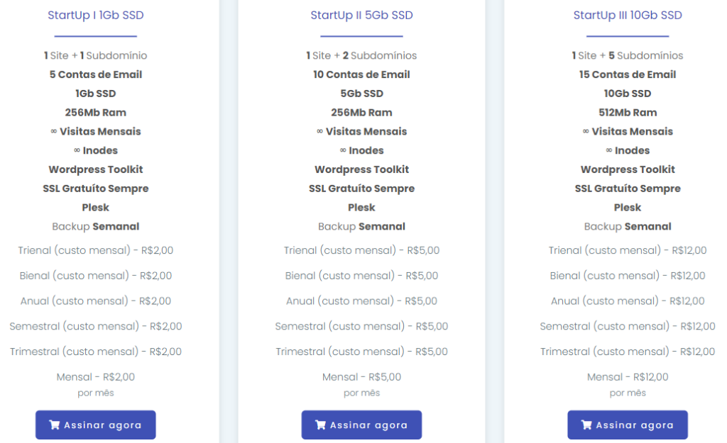Subscribe to the StartUp II 5Gb plan
This screenshot has width=727, height=443.
coord(361,425)
